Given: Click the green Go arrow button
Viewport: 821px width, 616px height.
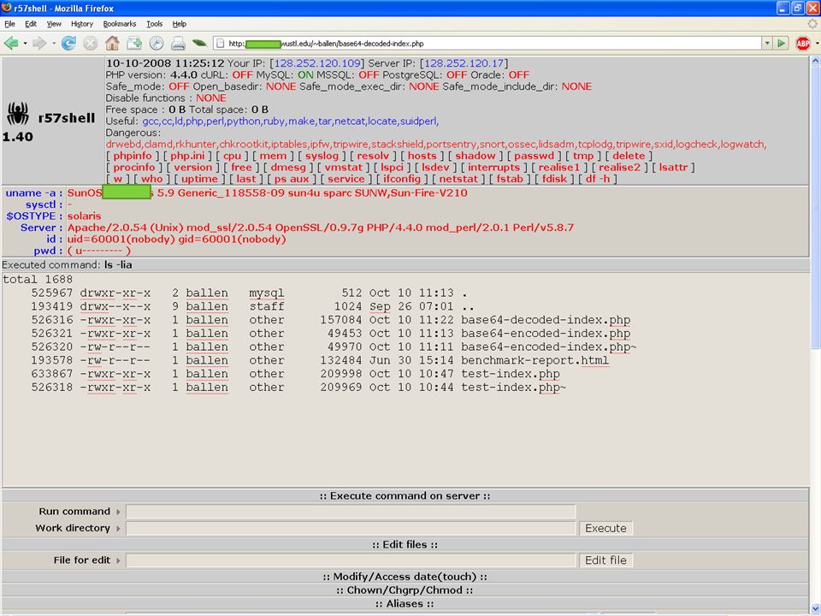Looking at the screenshot, I should (781, 44).
